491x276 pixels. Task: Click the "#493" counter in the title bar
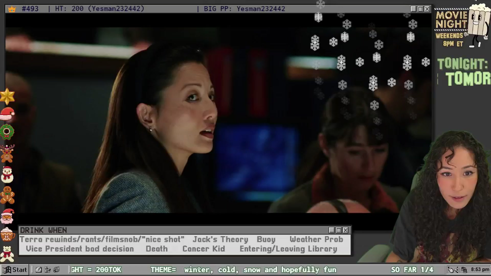30,9
